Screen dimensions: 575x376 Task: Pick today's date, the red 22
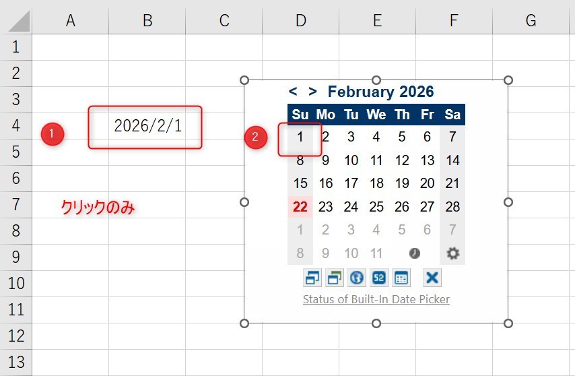(300, 207)
